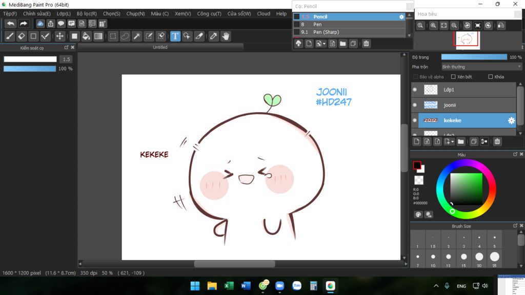
Task: Toggle the box beside Pen (Sharp) brush
Action: click(x=297, y=32)
